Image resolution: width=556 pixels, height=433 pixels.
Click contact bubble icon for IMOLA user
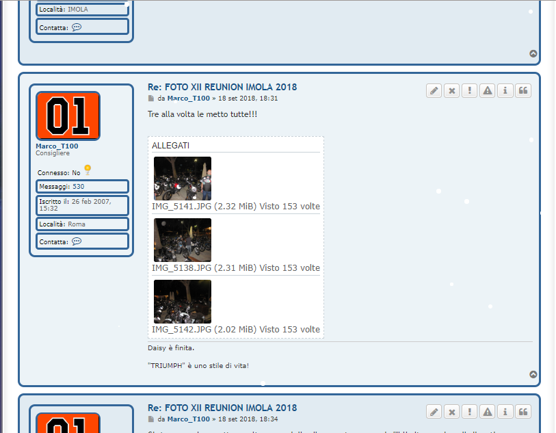click(x=77, y=27)
